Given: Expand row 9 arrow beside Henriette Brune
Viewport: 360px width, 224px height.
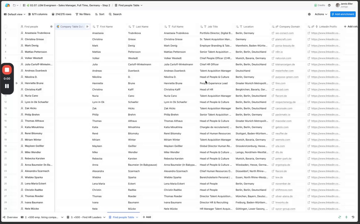Looking at the screenshot, I should pos(17,83).
